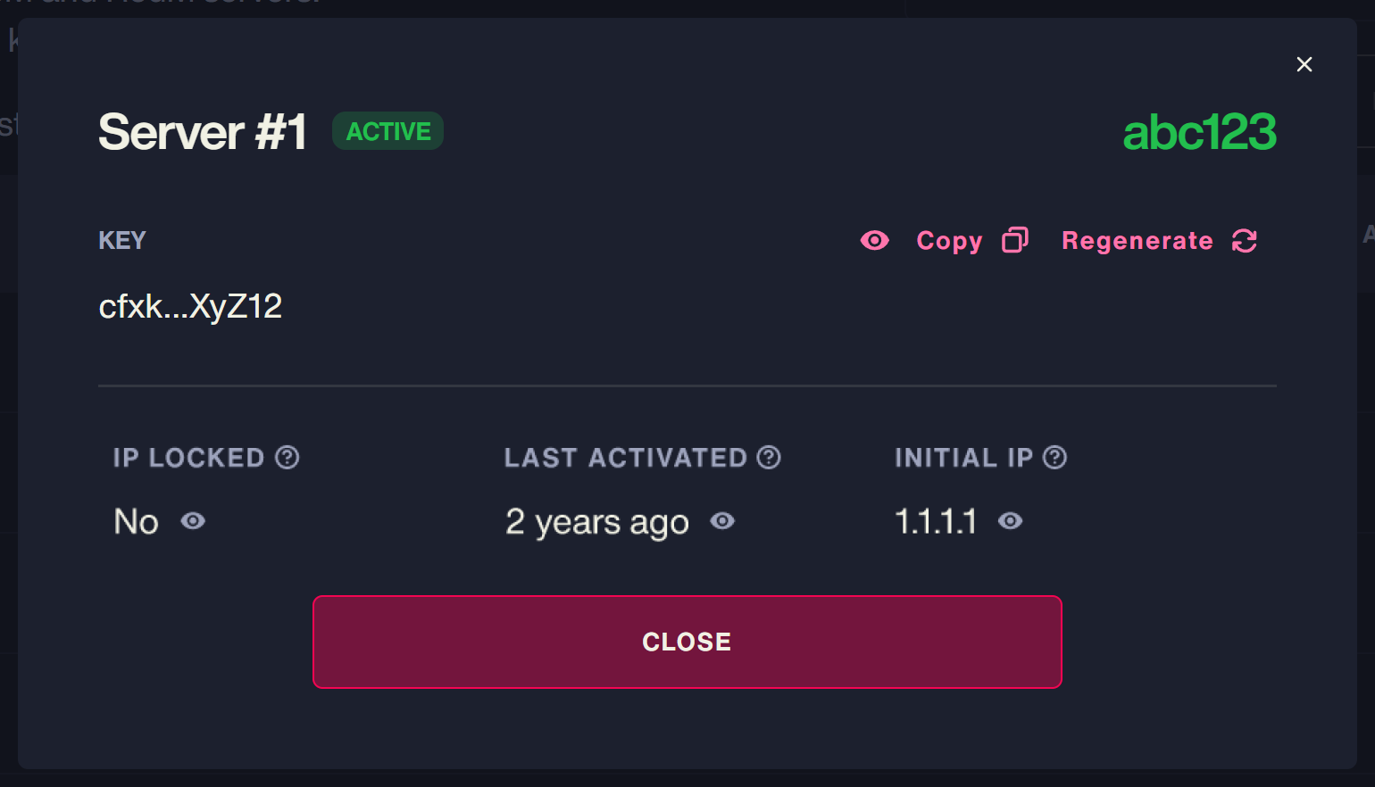Click the large CLOSE button
The width and height of the screenshot is (1375, 787).
[x=687, y=642]
